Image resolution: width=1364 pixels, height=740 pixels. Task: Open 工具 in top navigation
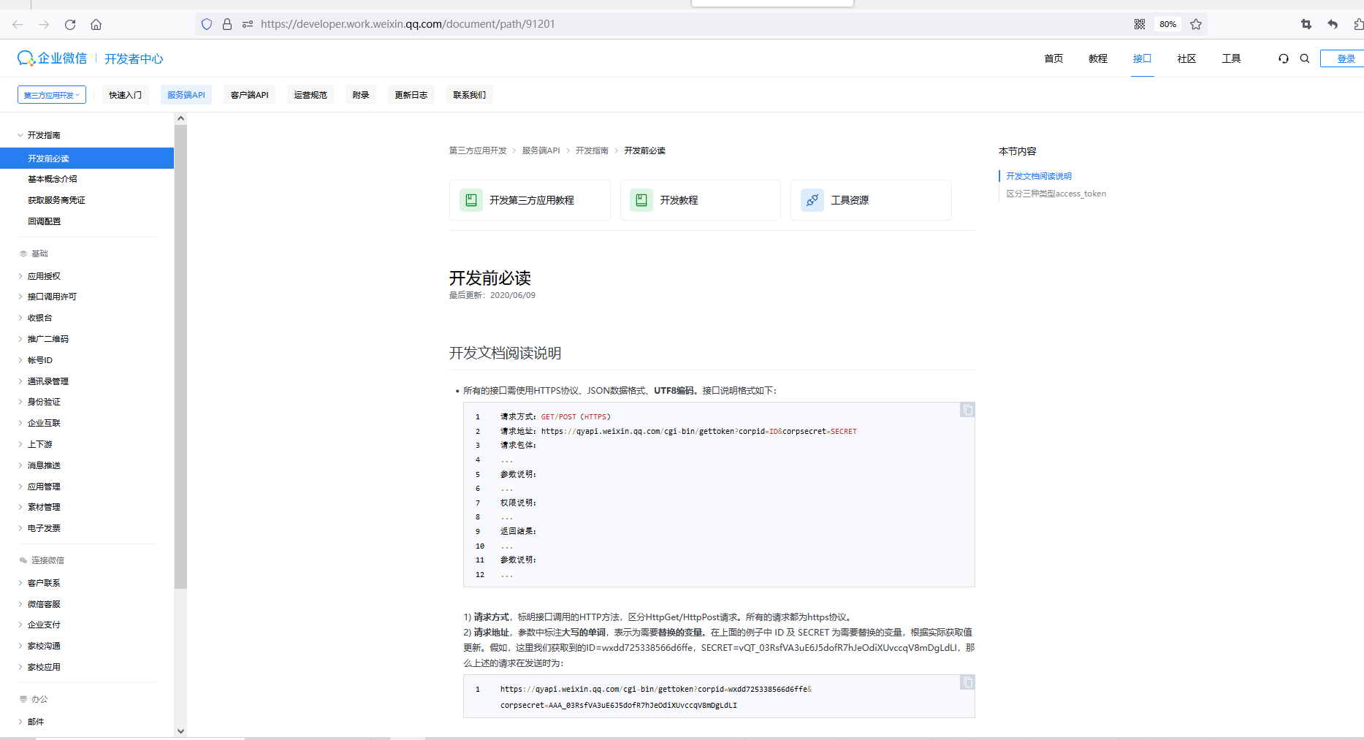[x=1231, y=58]
